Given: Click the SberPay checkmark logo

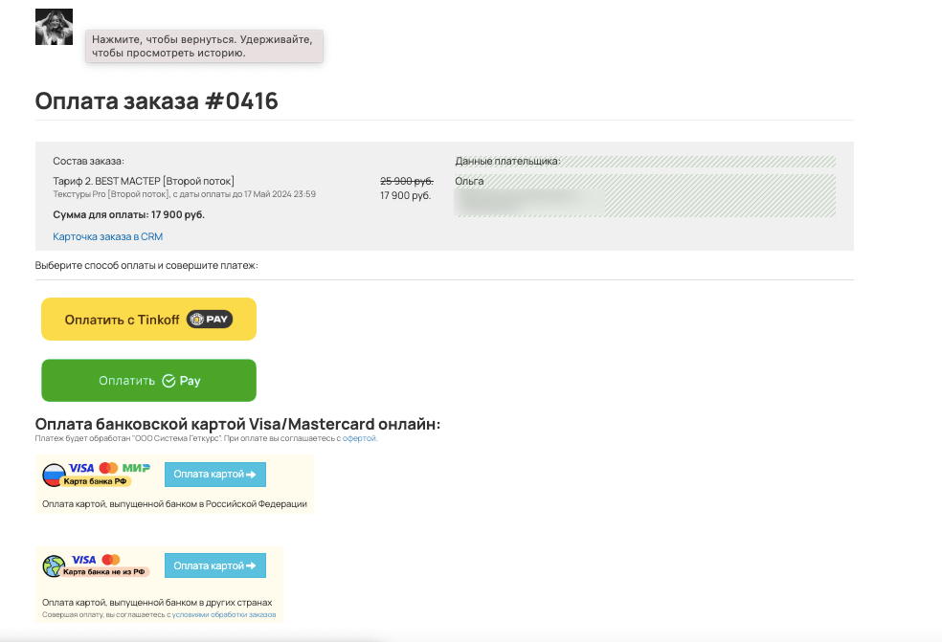Looking at the screenshot, I should (x=168, y=381).
